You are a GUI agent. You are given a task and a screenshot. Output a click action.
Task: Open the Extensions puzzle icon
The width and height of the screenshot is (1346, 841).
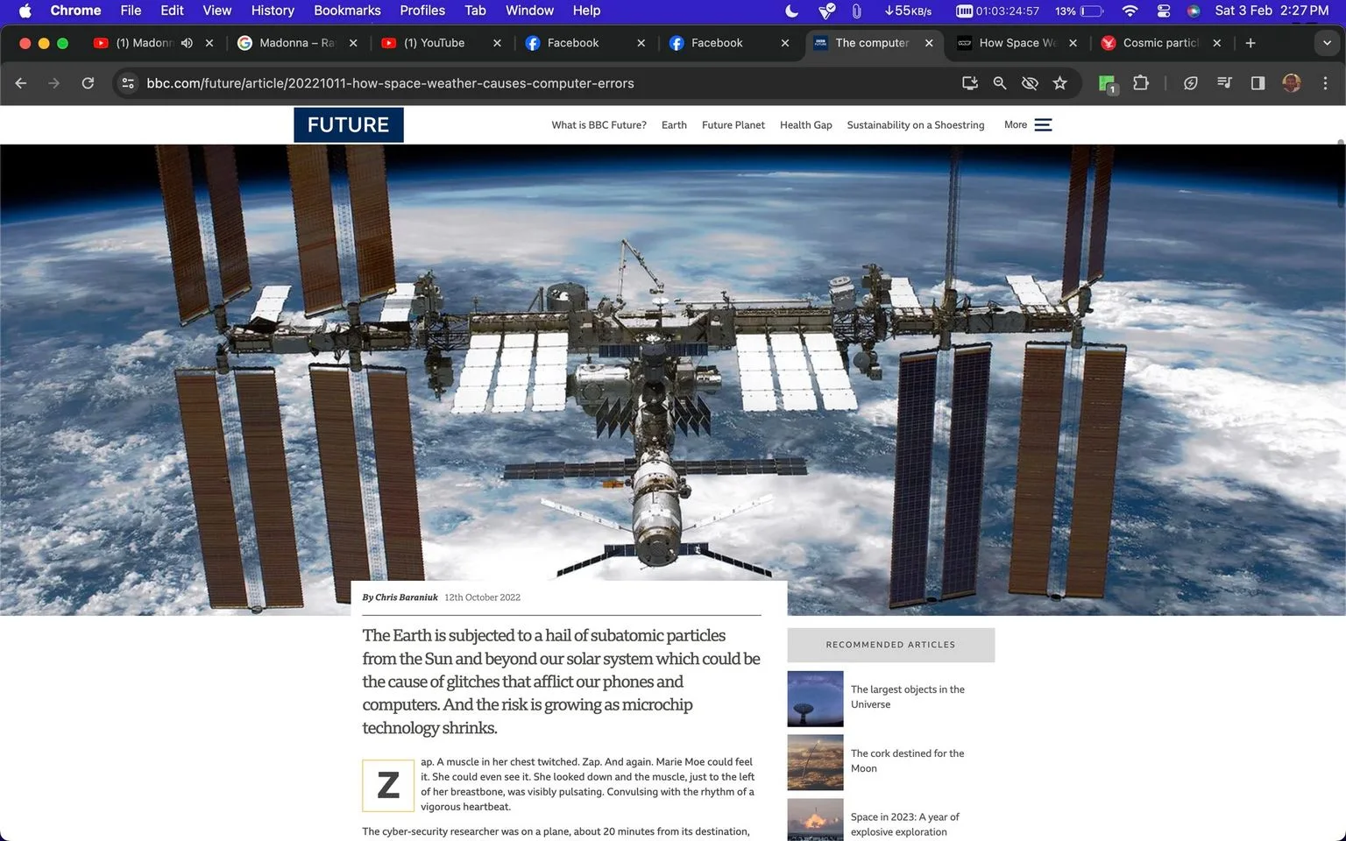(1141, 83)
